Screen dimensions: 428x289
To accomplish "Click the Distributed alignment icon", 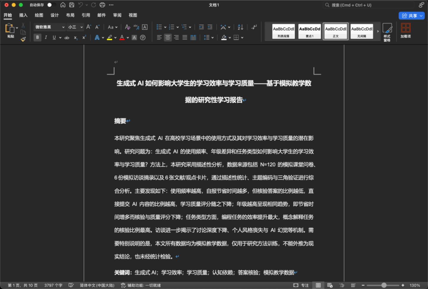I will [193, 37].
